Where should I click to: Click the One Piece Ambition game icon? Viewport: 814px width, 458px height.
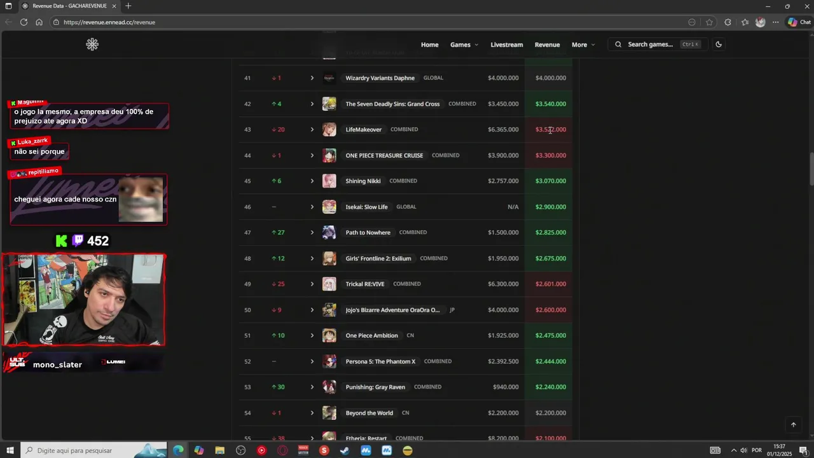(329, 336)
